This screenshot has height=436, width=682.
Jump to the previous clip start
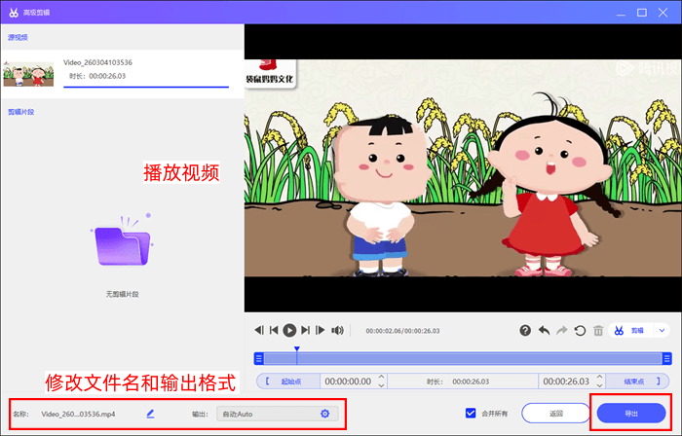(274, 331)
